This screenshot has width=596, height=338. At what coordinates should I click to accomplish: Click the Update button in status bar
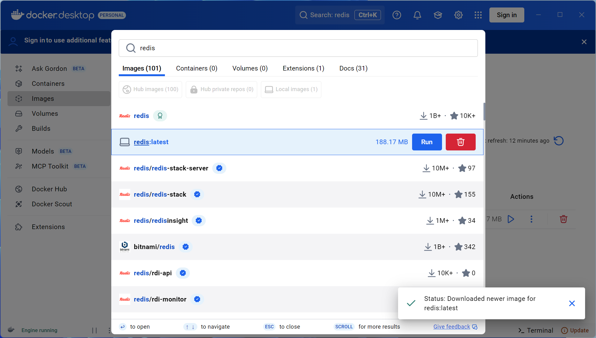tap(575, 331)
